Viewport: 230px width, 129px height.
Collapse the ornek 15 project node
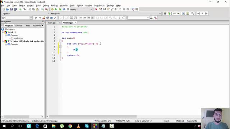tap(3, 32)
